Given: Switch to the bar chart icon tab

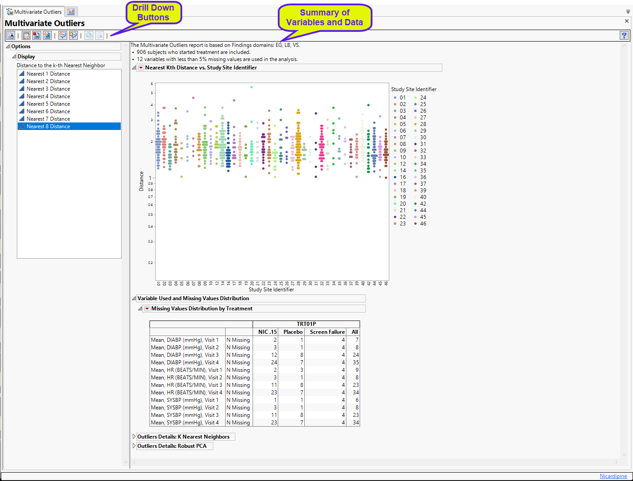Looking at the screenshot, I should coord(71,11).
